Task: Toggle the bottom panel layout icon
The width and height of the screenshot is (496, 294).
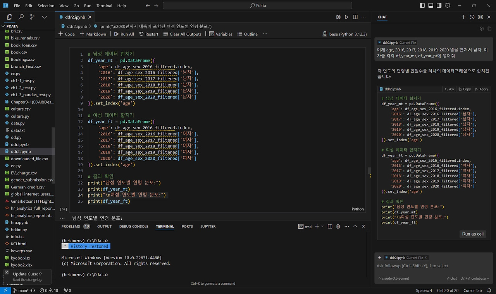Action: pos(431,6)
